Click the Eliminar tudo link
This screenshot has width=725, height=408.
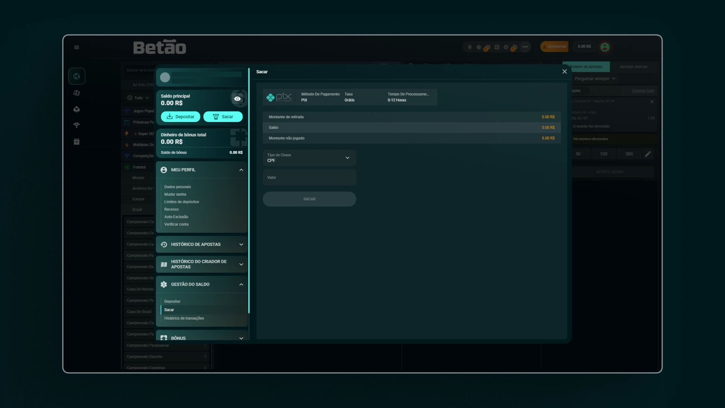point(643,91)
